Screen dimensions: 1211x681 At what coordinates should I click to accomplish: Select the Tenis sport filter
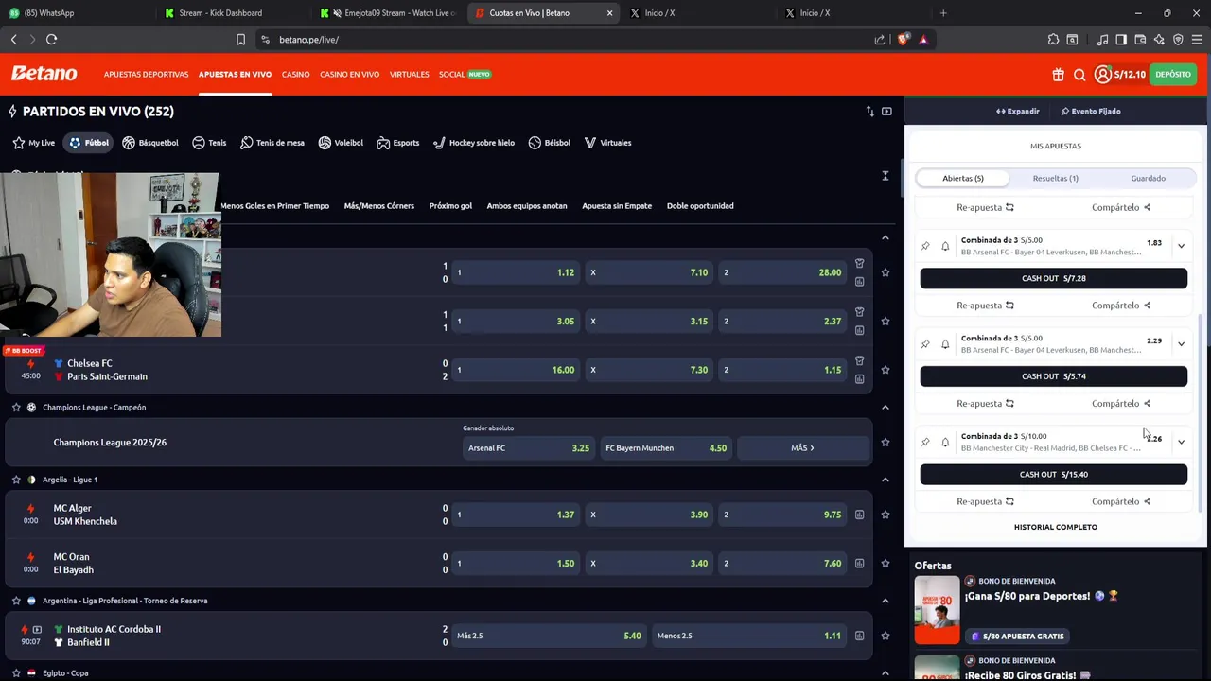209,143
